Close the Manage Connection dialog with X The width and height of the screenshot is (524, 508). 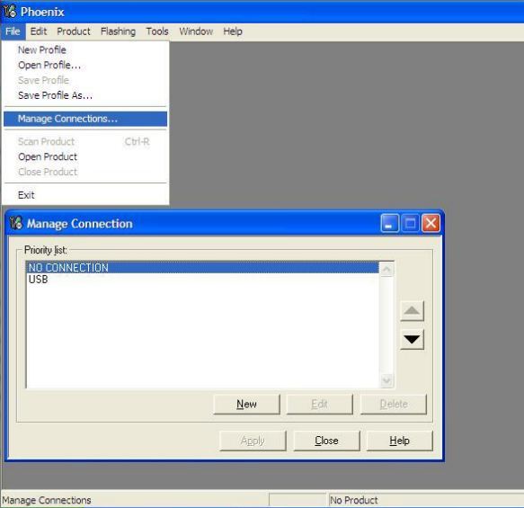coord(431,223)
